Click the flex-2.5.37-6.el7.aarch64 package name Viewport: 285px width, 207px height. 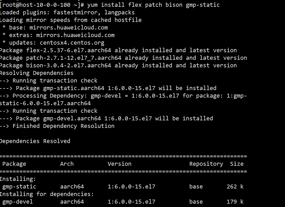click(x=69, y=50)
